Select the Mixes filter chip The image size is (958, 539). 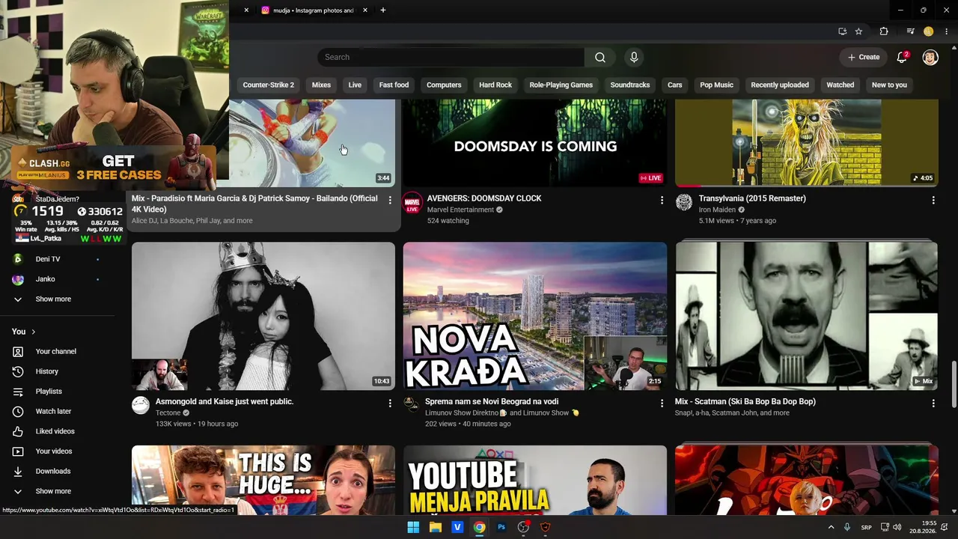(x=321, y=85)
